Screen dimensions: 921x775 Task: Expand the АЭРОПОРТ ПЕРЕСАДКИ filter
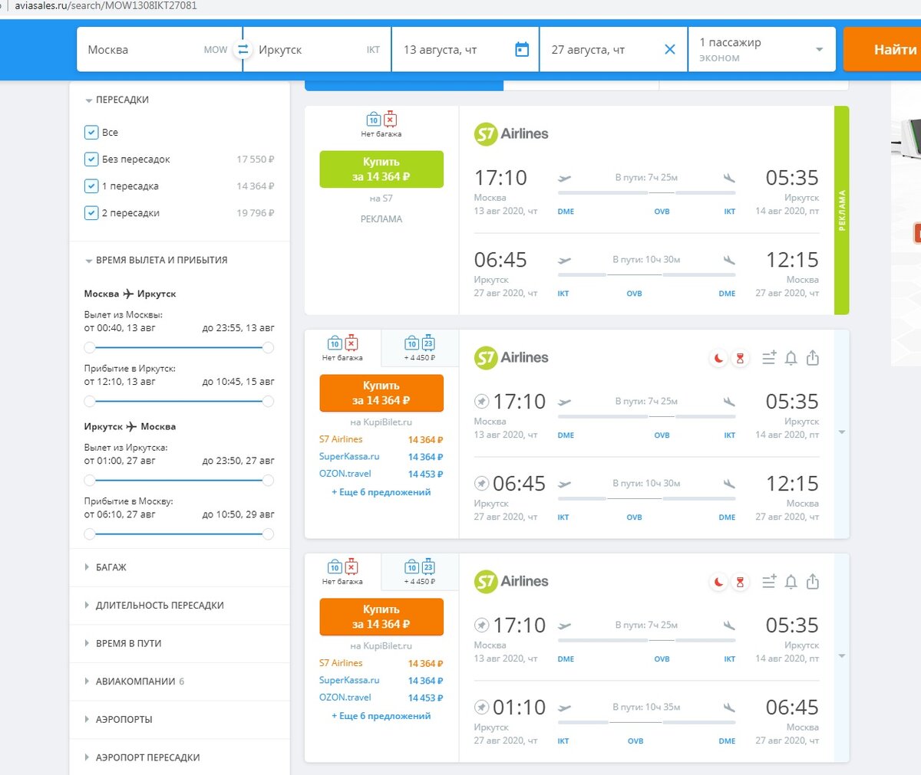pyautogui.click(x=142, y=757)
